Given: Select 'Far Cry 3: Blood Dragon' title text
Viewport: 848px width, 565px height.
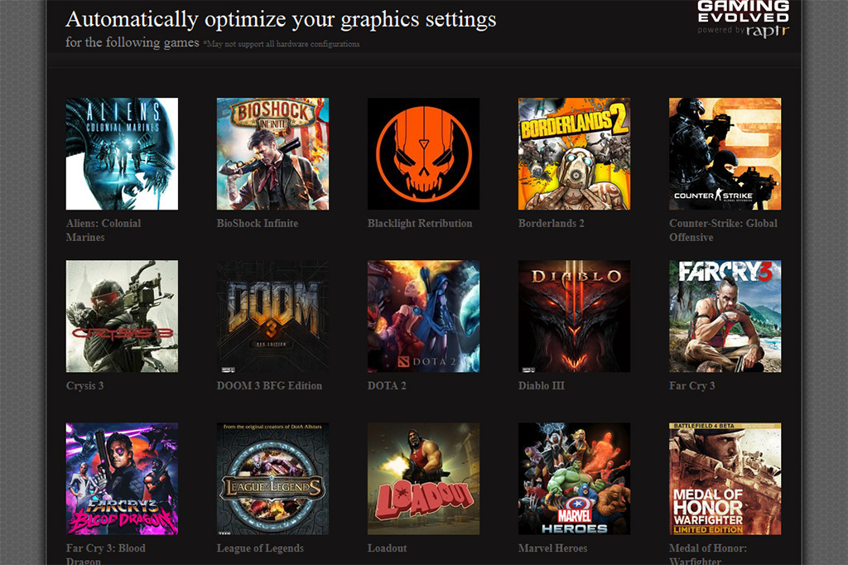Looking at the screenshot, I should [x=105, y=553].
